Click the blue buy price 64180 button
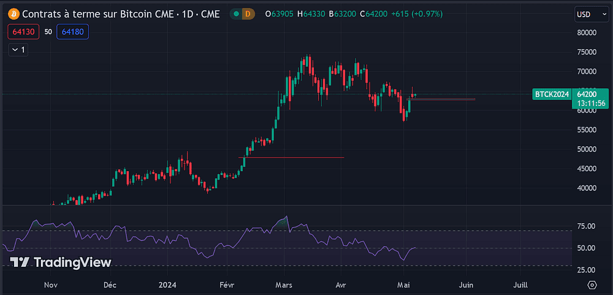613x295 pixels. (x=73, y=32)
